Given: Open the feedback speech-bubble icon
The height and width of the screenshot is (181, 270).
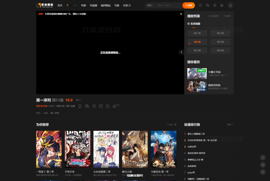Looking at the screenshot, I should (x=108, y=106).
